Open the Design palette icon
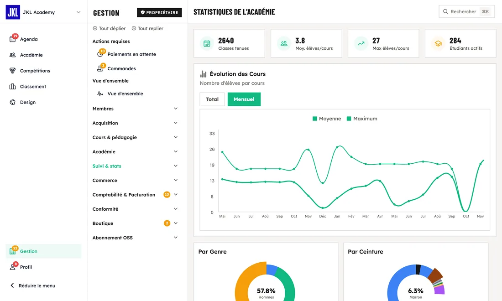Screen dimensions: 502x301 click(x=12, y=102)
